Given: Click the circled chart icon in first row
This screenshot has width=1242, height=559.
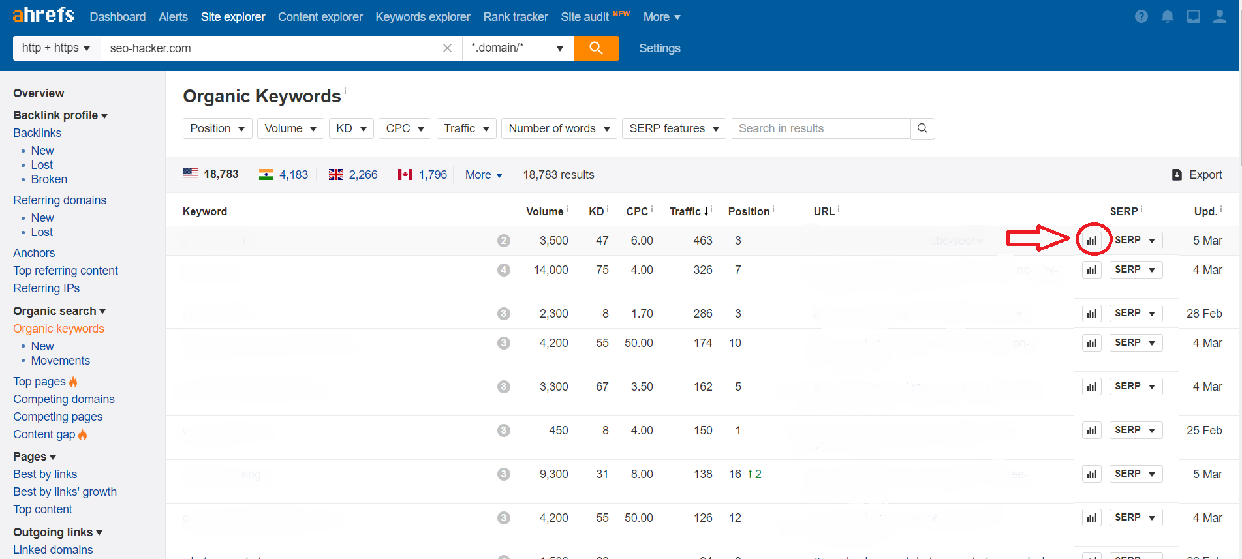Looking at the screenshot, I should click(x=1092, y=241).
